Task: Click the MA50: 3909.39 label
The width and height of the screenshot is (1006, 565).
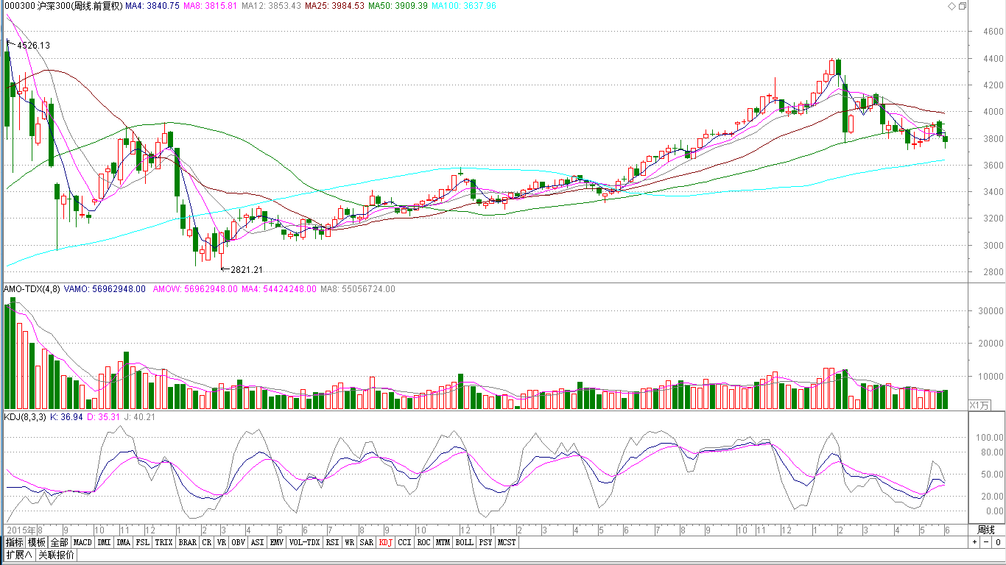Action: (398, 6)
